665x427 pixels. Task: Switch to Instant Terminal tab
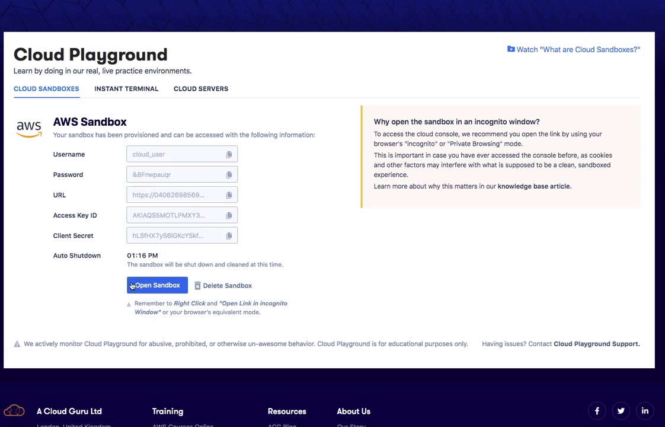pyautogui.click(x=126, y=89)
